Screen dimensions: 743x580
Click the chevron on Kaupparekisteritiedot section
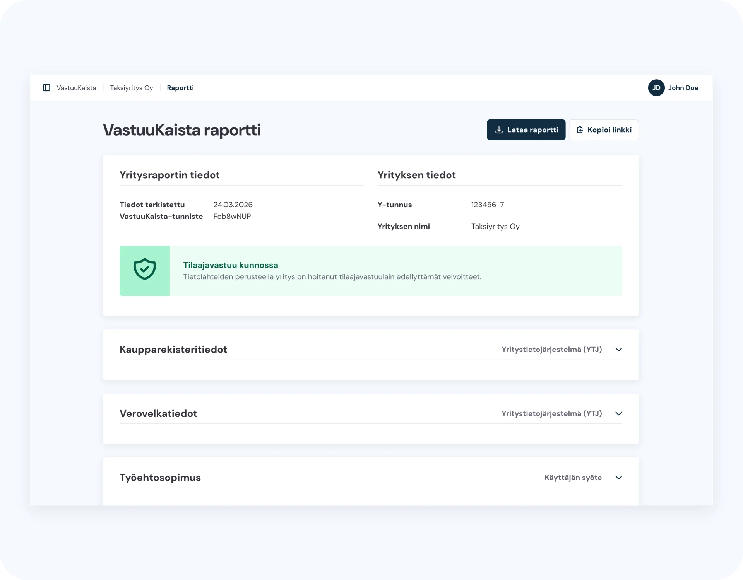(x=618, y=349)
